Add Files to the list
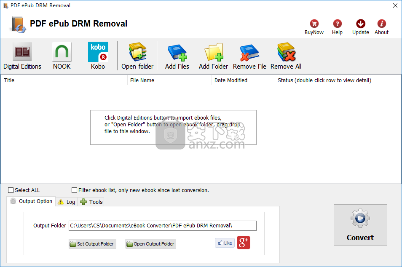The width and height of the screenshot is (402, 267). pos(177,56)
